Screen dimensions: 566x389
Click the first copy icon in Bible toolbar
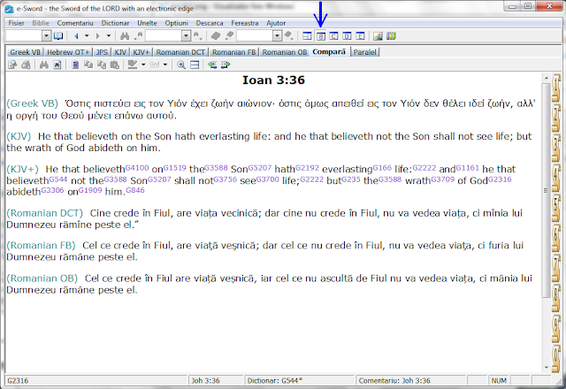(x=88, y=65)
